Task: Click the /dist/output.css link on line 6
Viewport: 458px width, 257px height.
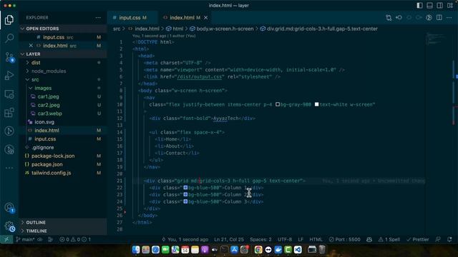Action: tap(200, 76)
